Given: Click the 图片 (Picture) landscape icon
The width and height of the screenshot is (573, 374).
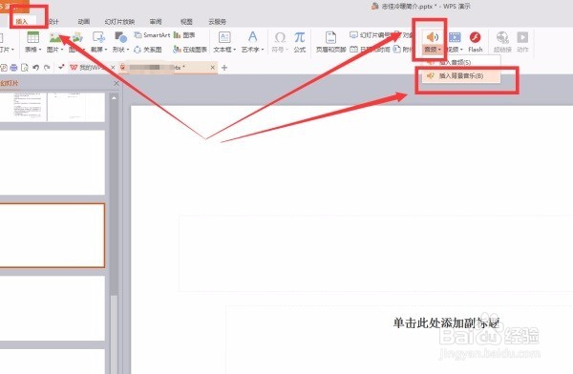Looking at the screenshot, I should (x=54, y=37).
